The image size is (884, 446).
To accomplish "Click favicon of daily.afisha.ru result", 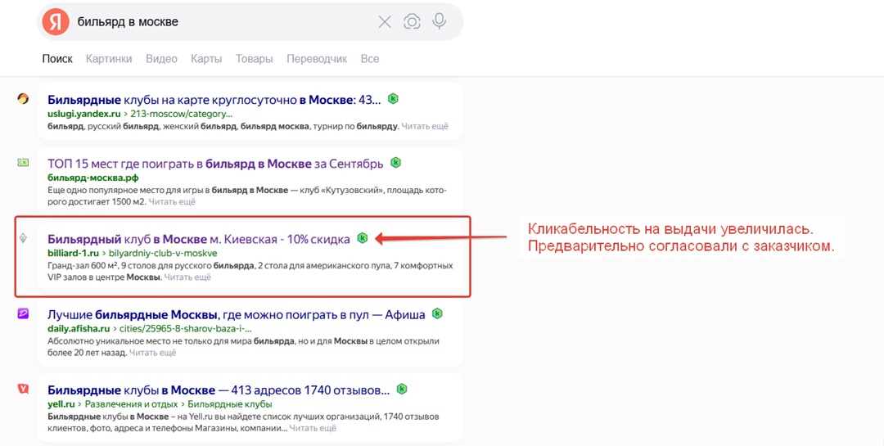I will (x=23, y=314).
